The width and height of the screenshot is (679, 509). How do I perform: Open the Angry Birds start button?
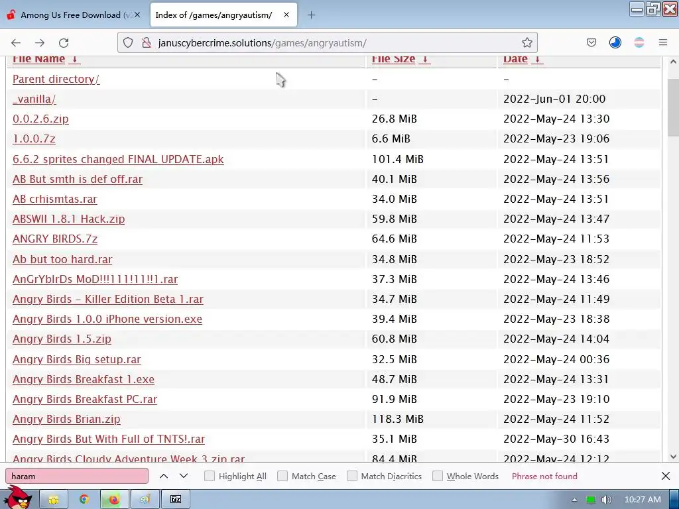click(18, 498)
